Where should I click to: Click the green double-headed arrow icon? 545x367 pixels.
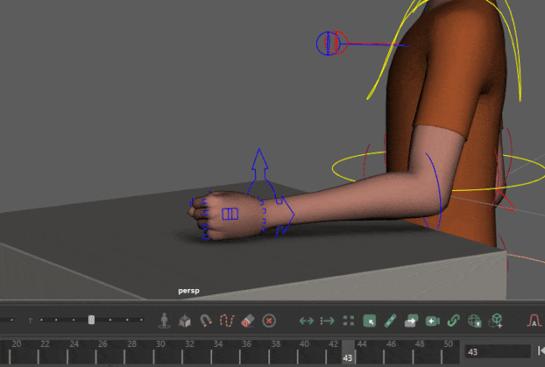pos(306,320)
